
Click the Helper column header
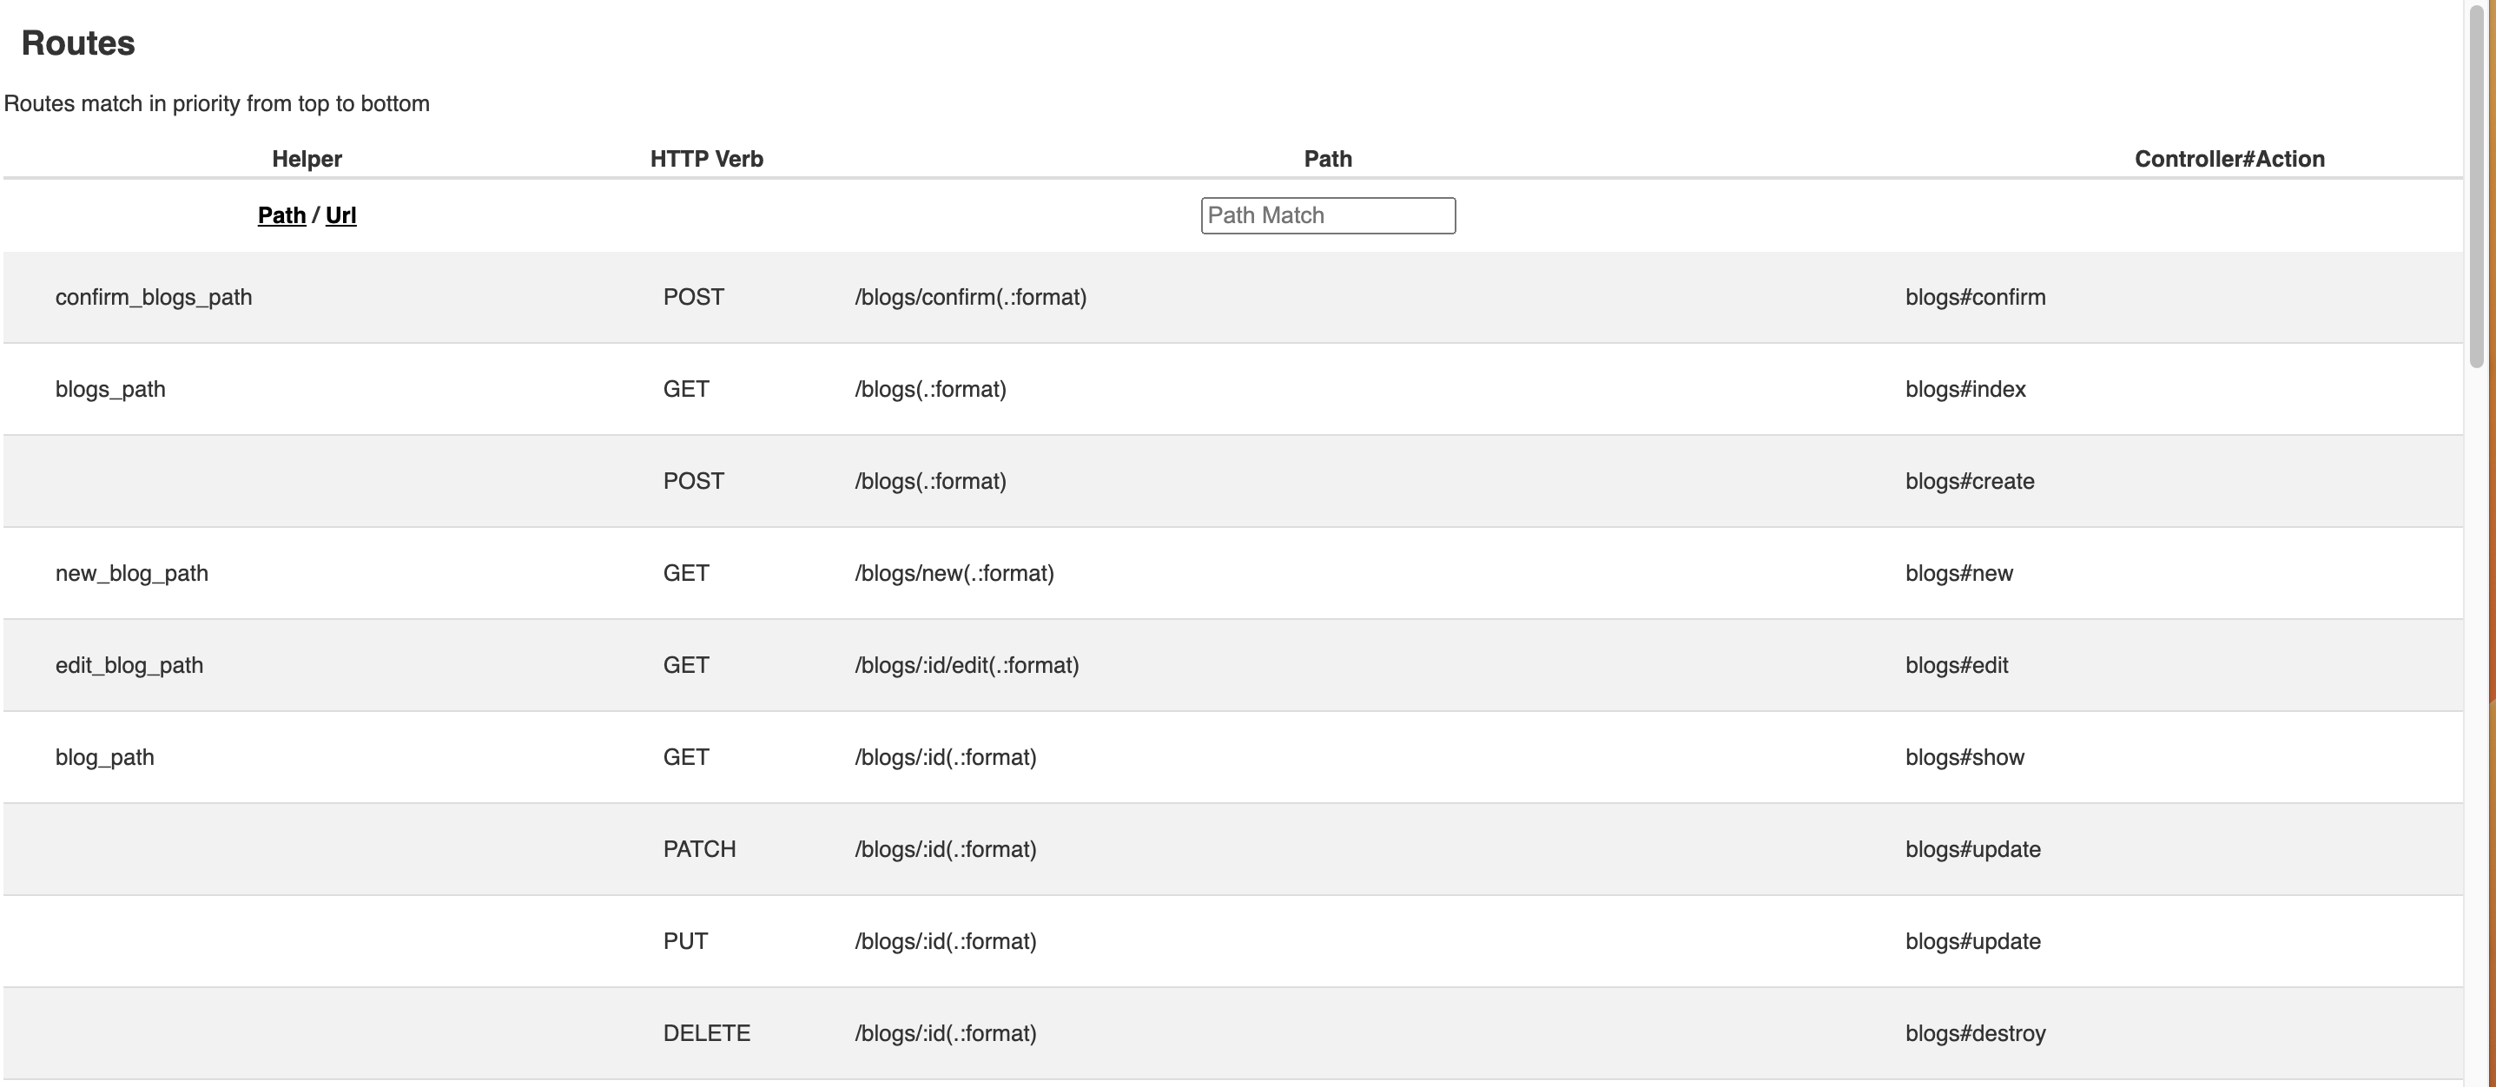click(307, 159)
